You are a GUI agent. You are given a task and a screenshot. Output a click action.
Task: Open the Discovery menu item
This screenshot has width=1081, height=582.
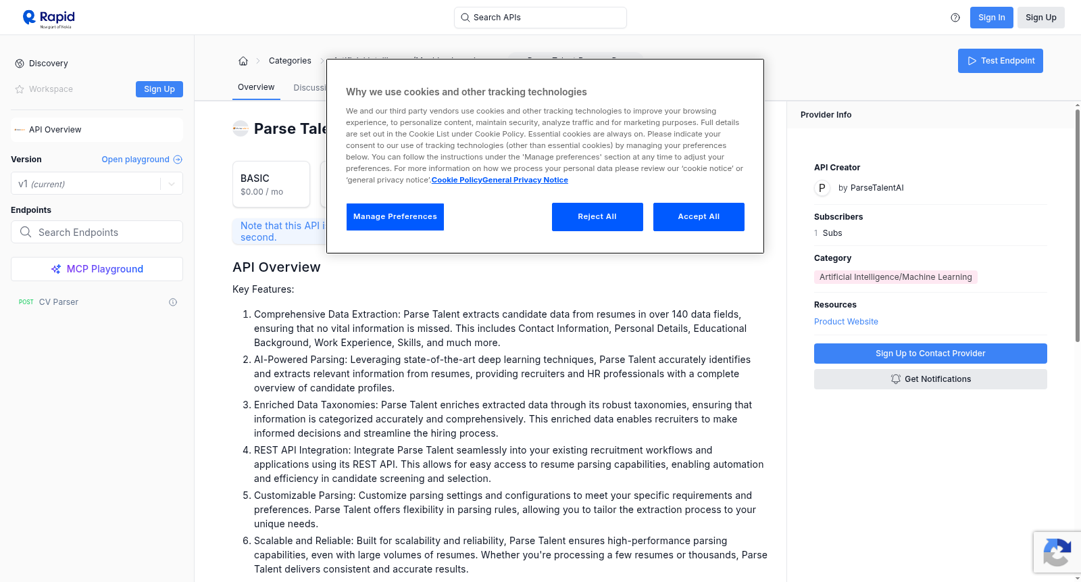pos(49,64)
